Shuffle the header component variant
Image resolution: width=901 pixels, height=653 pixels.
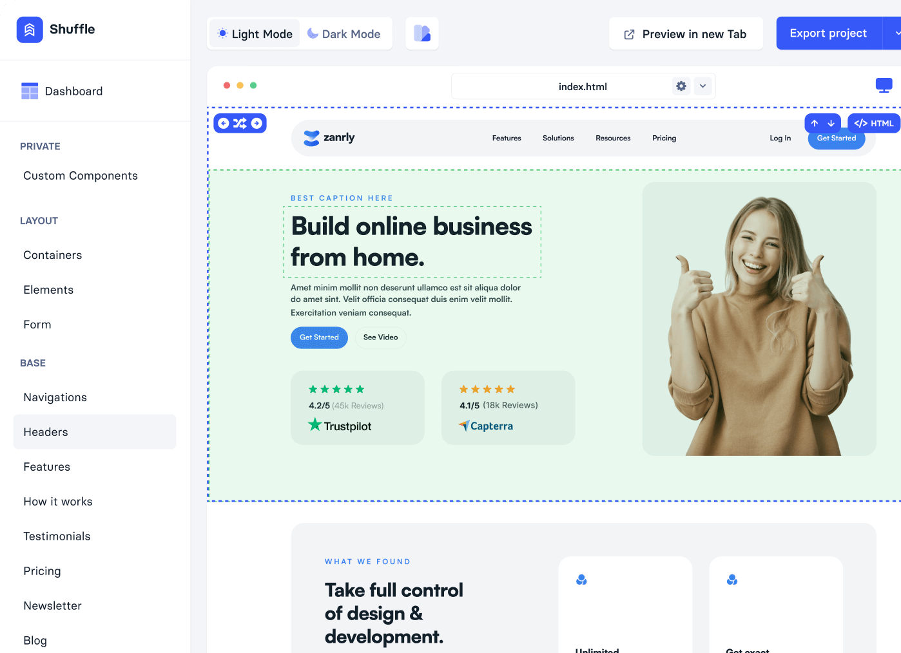pyautogui.click(x=240, y=123)
